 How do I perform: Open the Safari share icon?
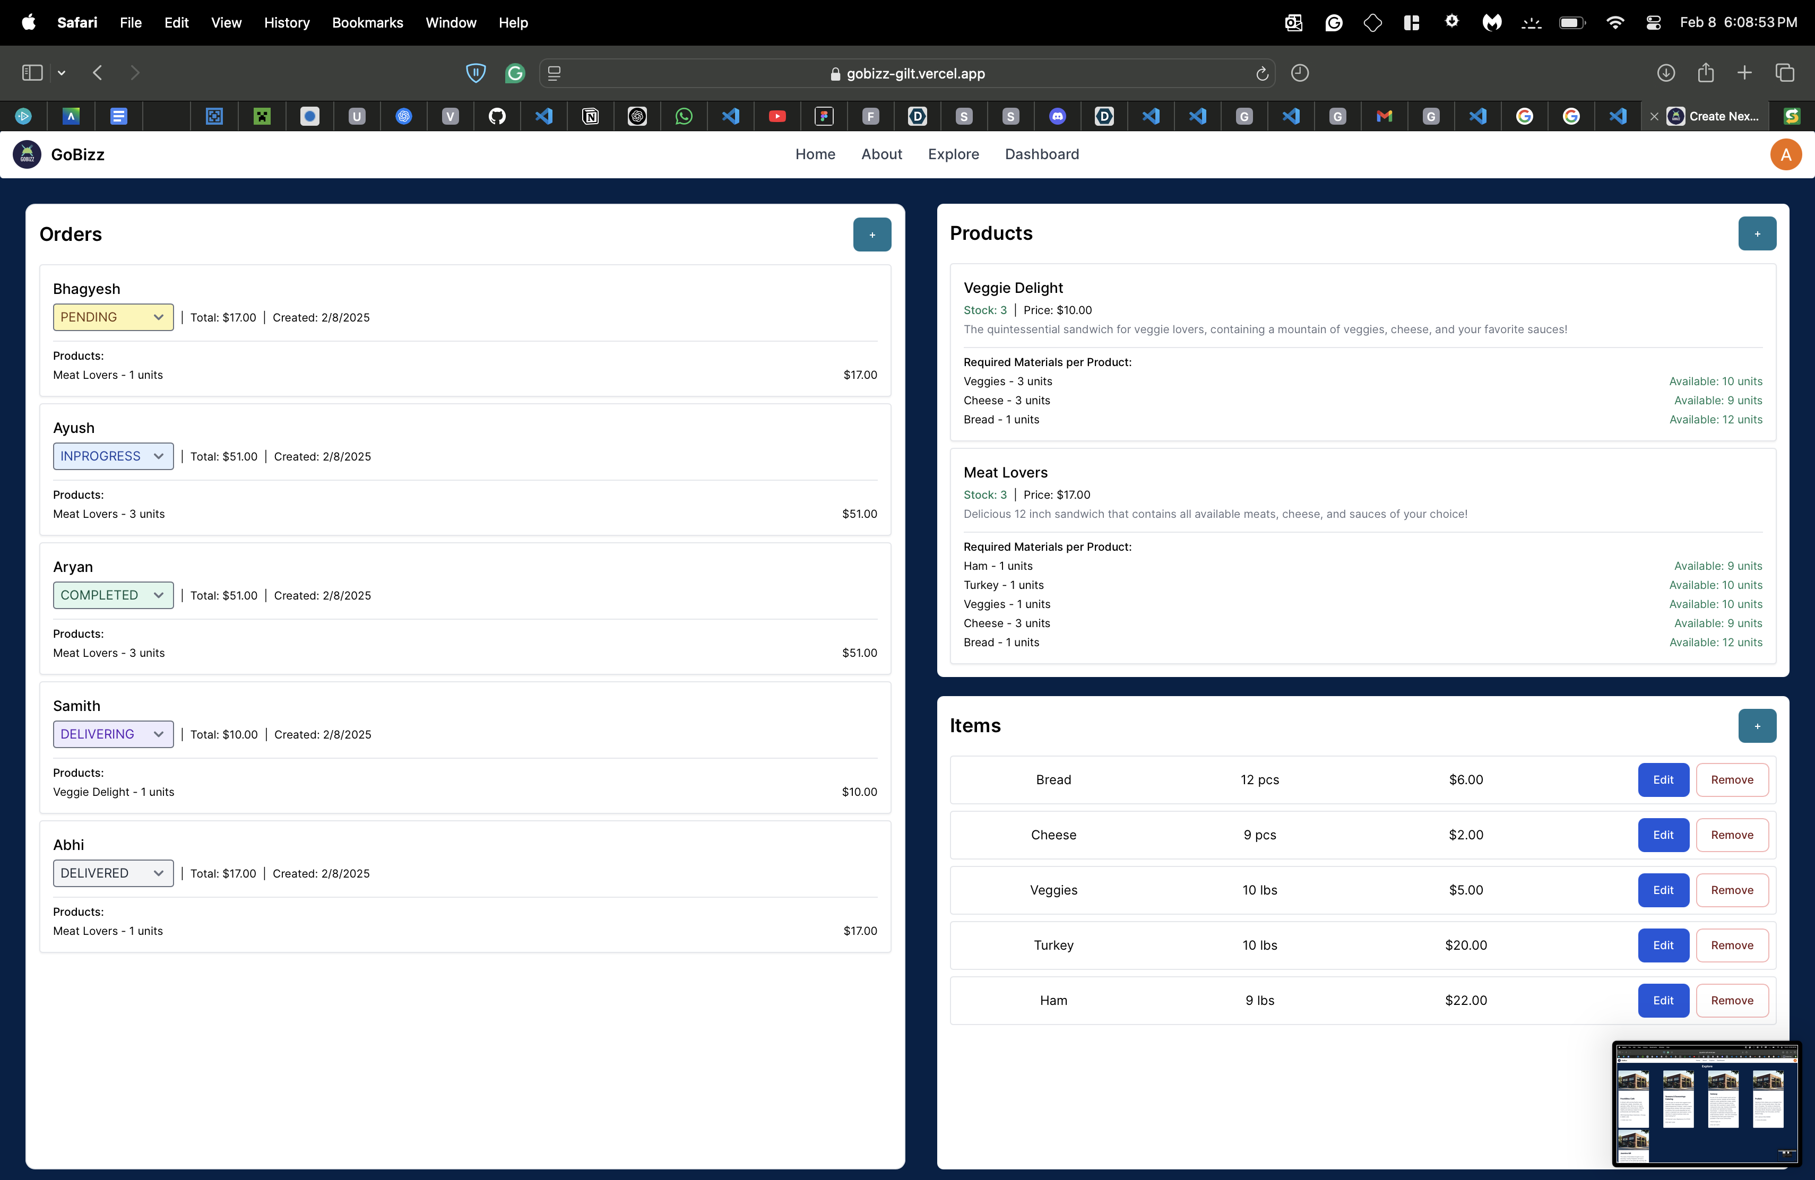(x=1705, y=73)
